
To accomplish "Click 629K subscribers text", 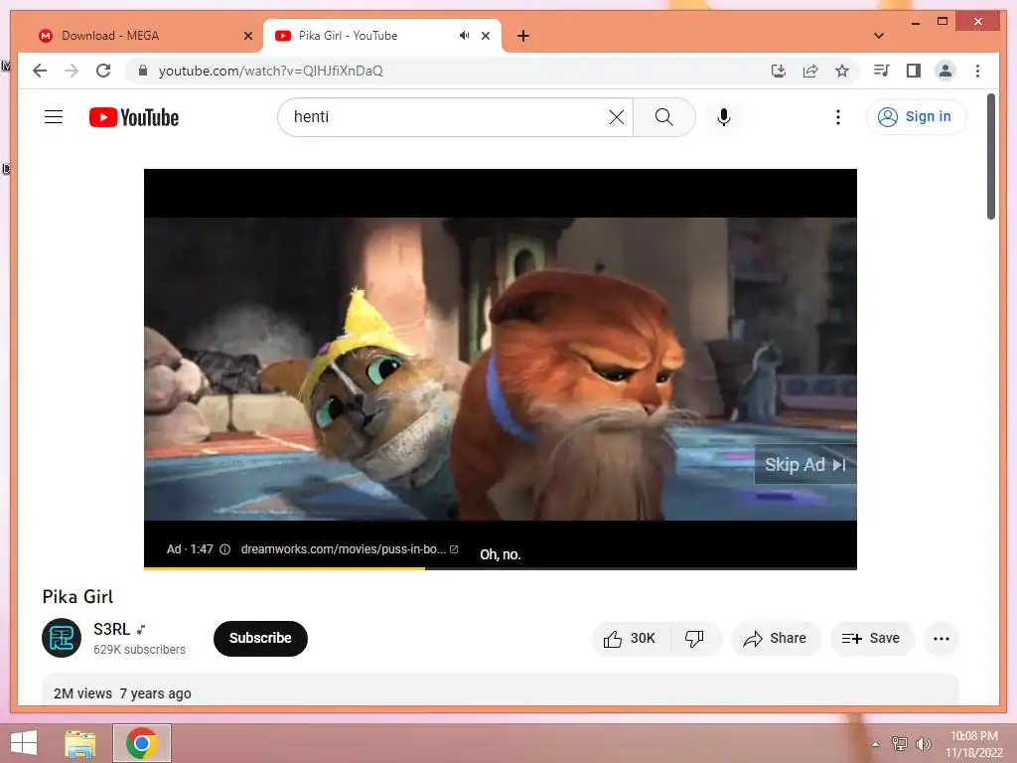I will point(139,650).
